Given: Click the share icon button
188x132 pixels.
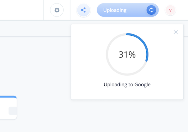Looking at the screenshot, I should pyautogui.click(x=83, y=10).
